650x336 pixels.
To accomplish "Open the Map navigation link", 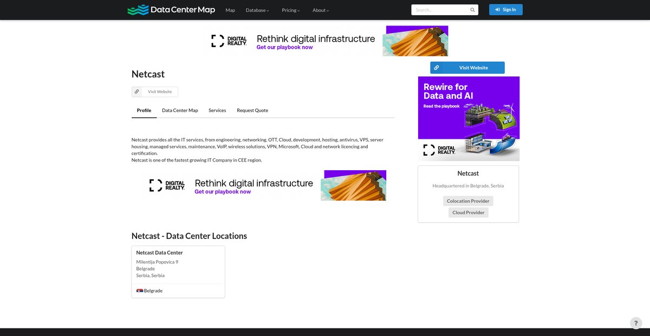I will click(230, 10).
